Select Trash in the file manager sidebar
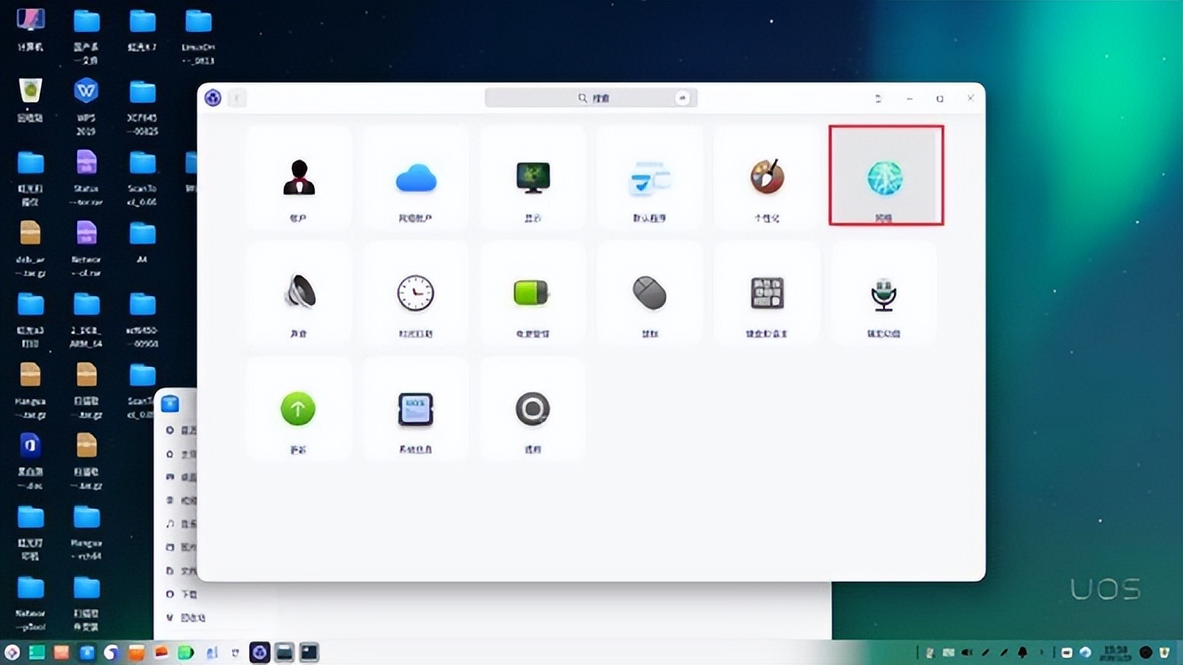Viewport: 1183px width, 665px height. 186,617
